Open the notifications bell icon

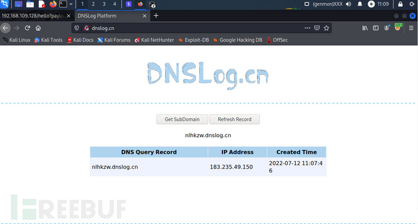[360, 4]
